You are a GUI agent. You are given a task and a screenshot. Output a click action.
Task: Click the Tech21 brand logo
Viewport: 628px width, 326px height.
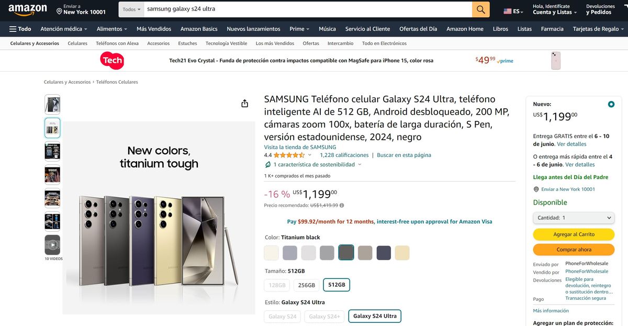click(x=111, y=61)
